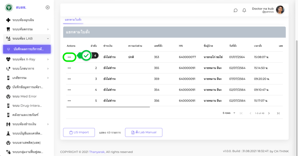The width and height of the screenshot is (298, 156).
Task: Click the three-dot actions menu for order 353
Action: pyautogui.click(x=69, y=57)
